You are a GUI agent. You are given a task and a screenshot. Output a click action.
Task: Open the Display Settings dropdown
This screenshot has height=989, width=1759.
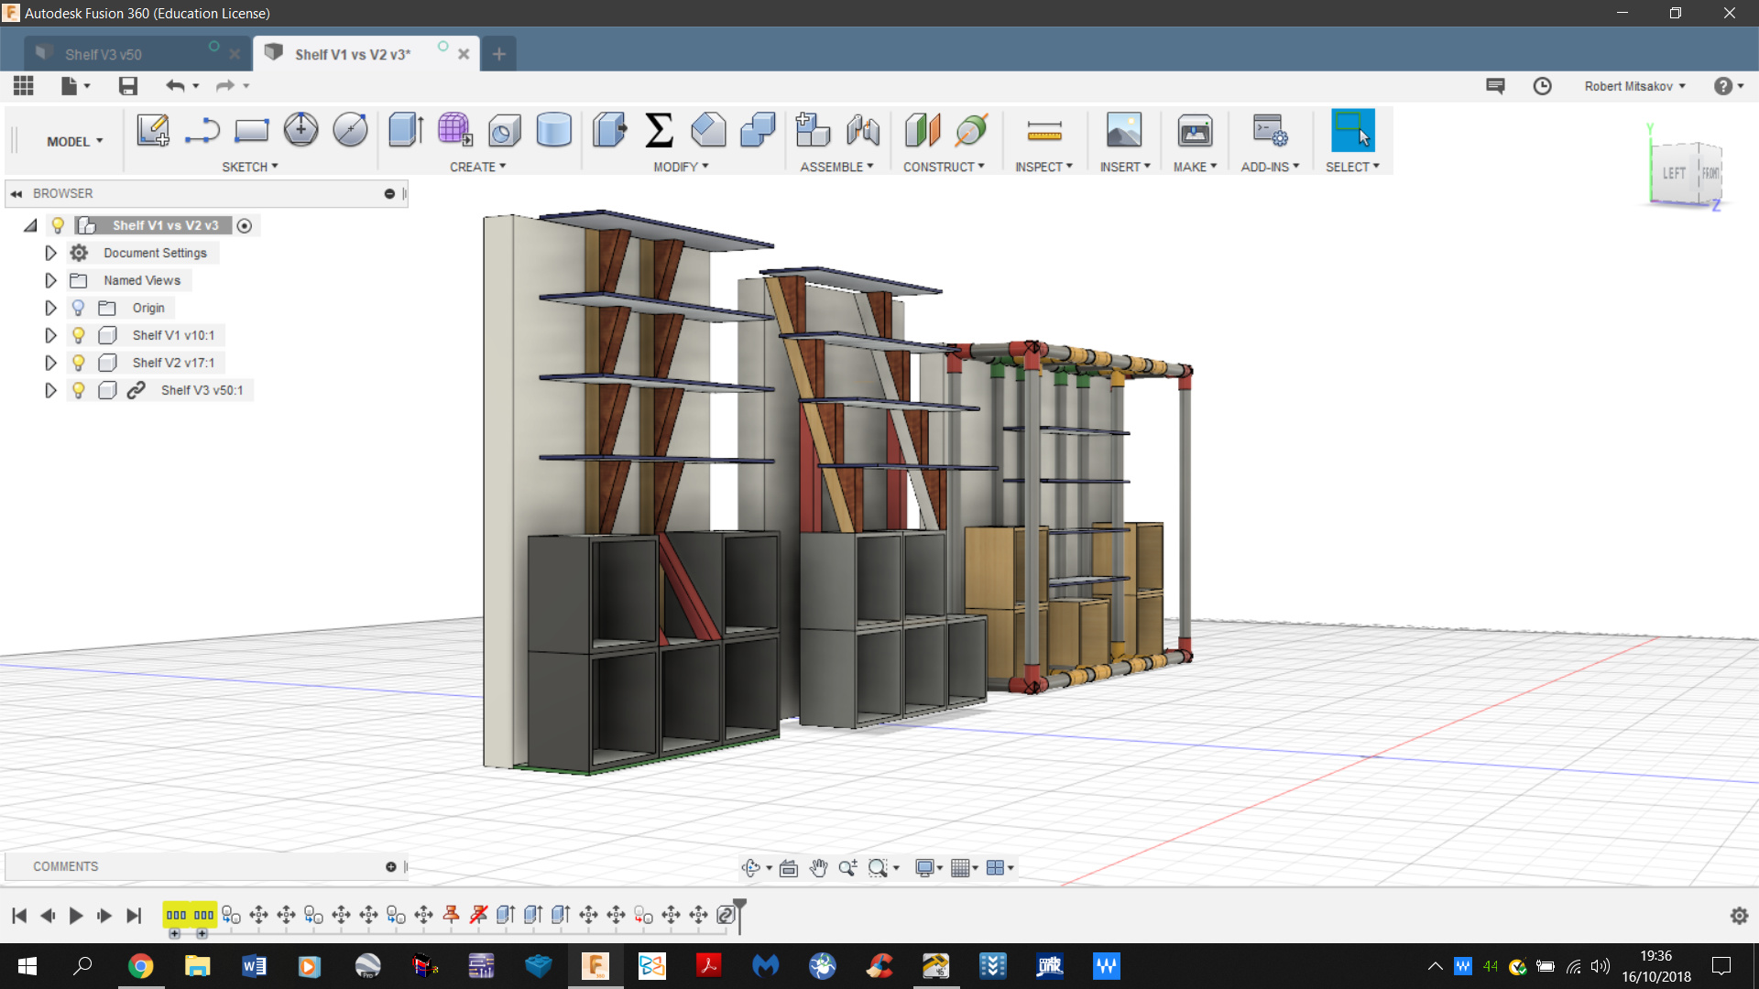click(x=929, y=868)
